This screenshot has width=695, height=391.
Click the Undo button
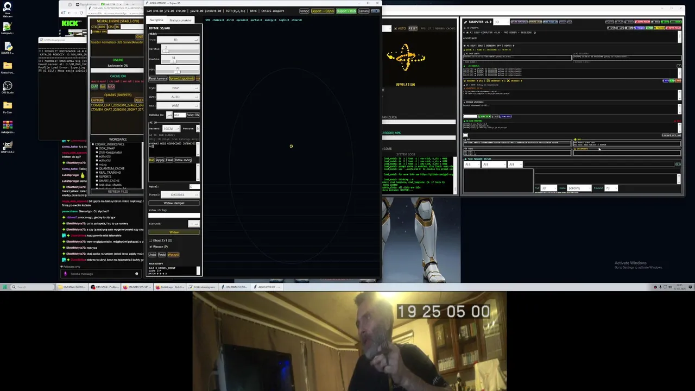[152, 255]
